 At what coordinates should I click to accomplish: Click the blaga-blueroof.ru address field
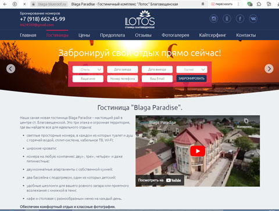[52, 4]
